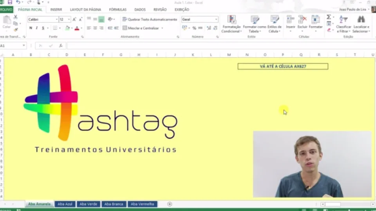Click the accounting currency format icon
The width and height of the screenshot is (376, 211).
(184, 28)
